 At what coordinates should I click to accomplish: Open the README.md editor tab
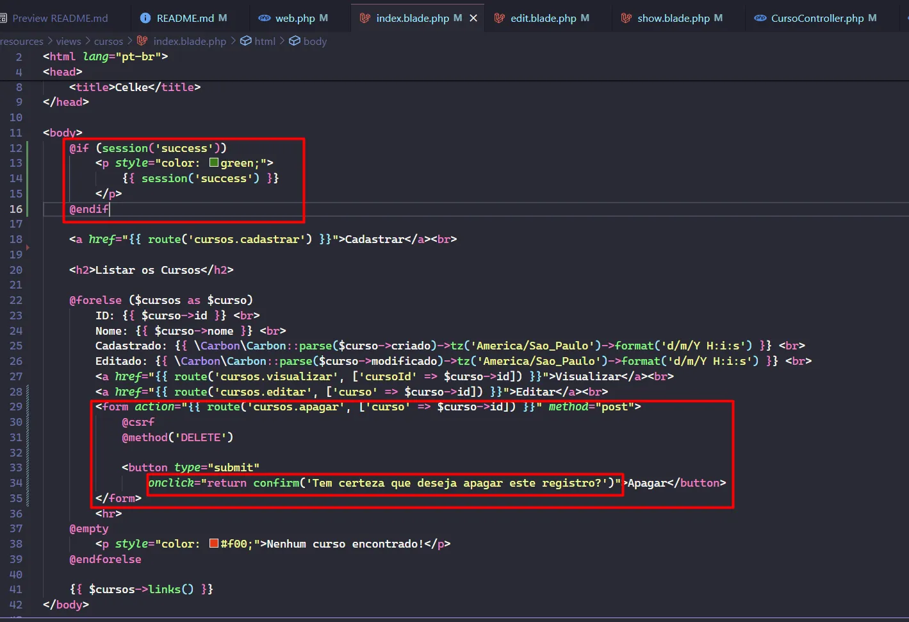(185, 18)
